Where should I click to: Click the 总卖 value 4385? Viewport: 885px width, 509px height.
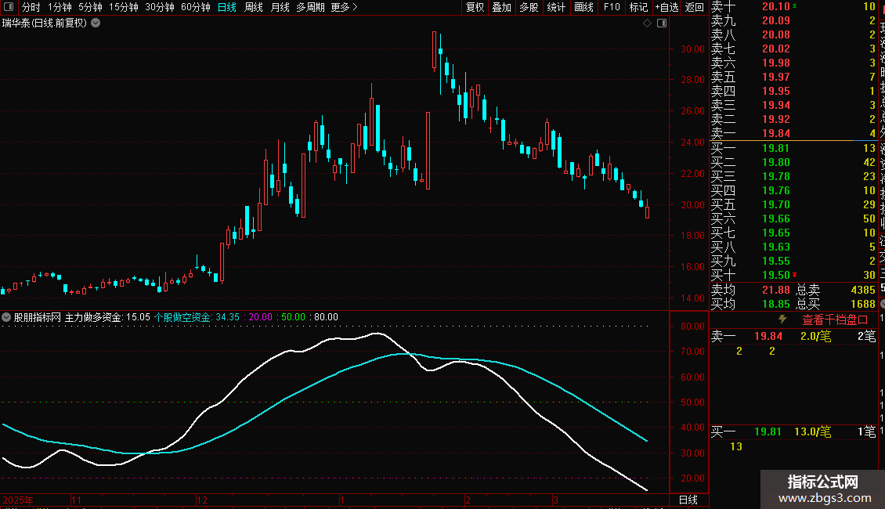pos(862,290)
